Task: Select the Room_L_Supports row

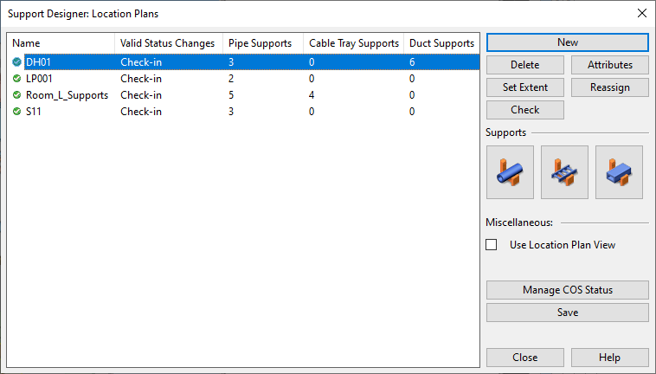Action: point(243,95)
